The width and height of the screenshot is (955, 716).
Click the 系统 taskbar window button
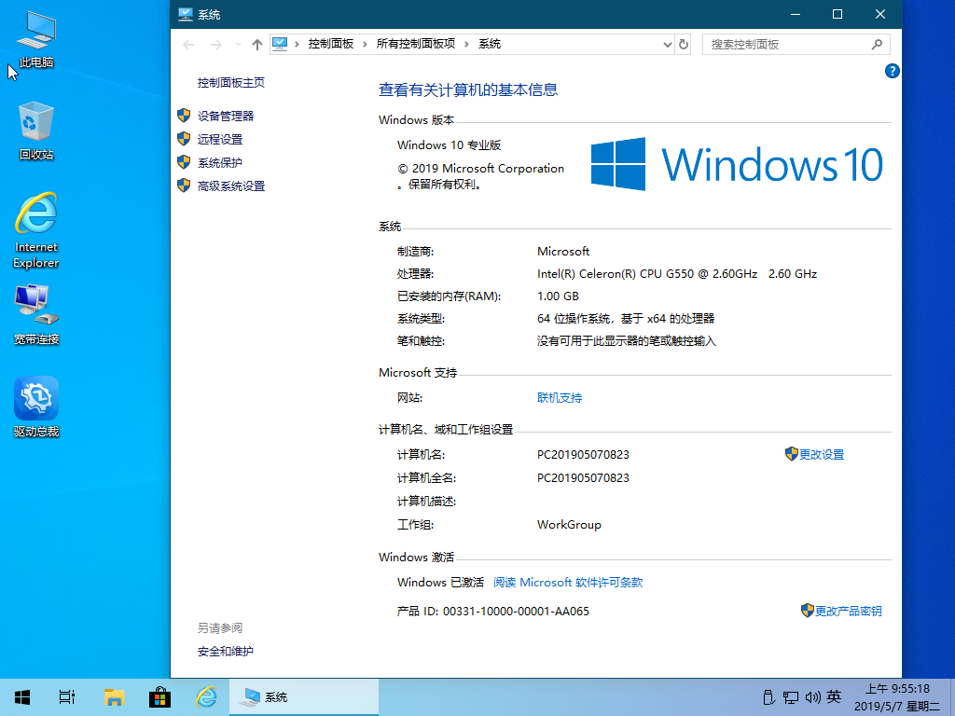coord(304,697)
